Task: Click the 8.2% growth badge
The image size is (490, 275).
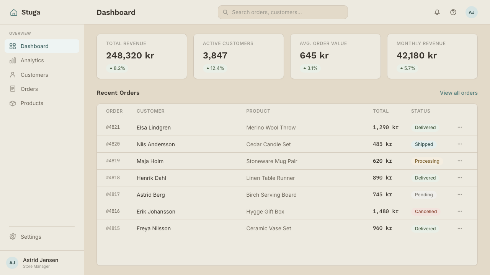Action: point(117,68)
